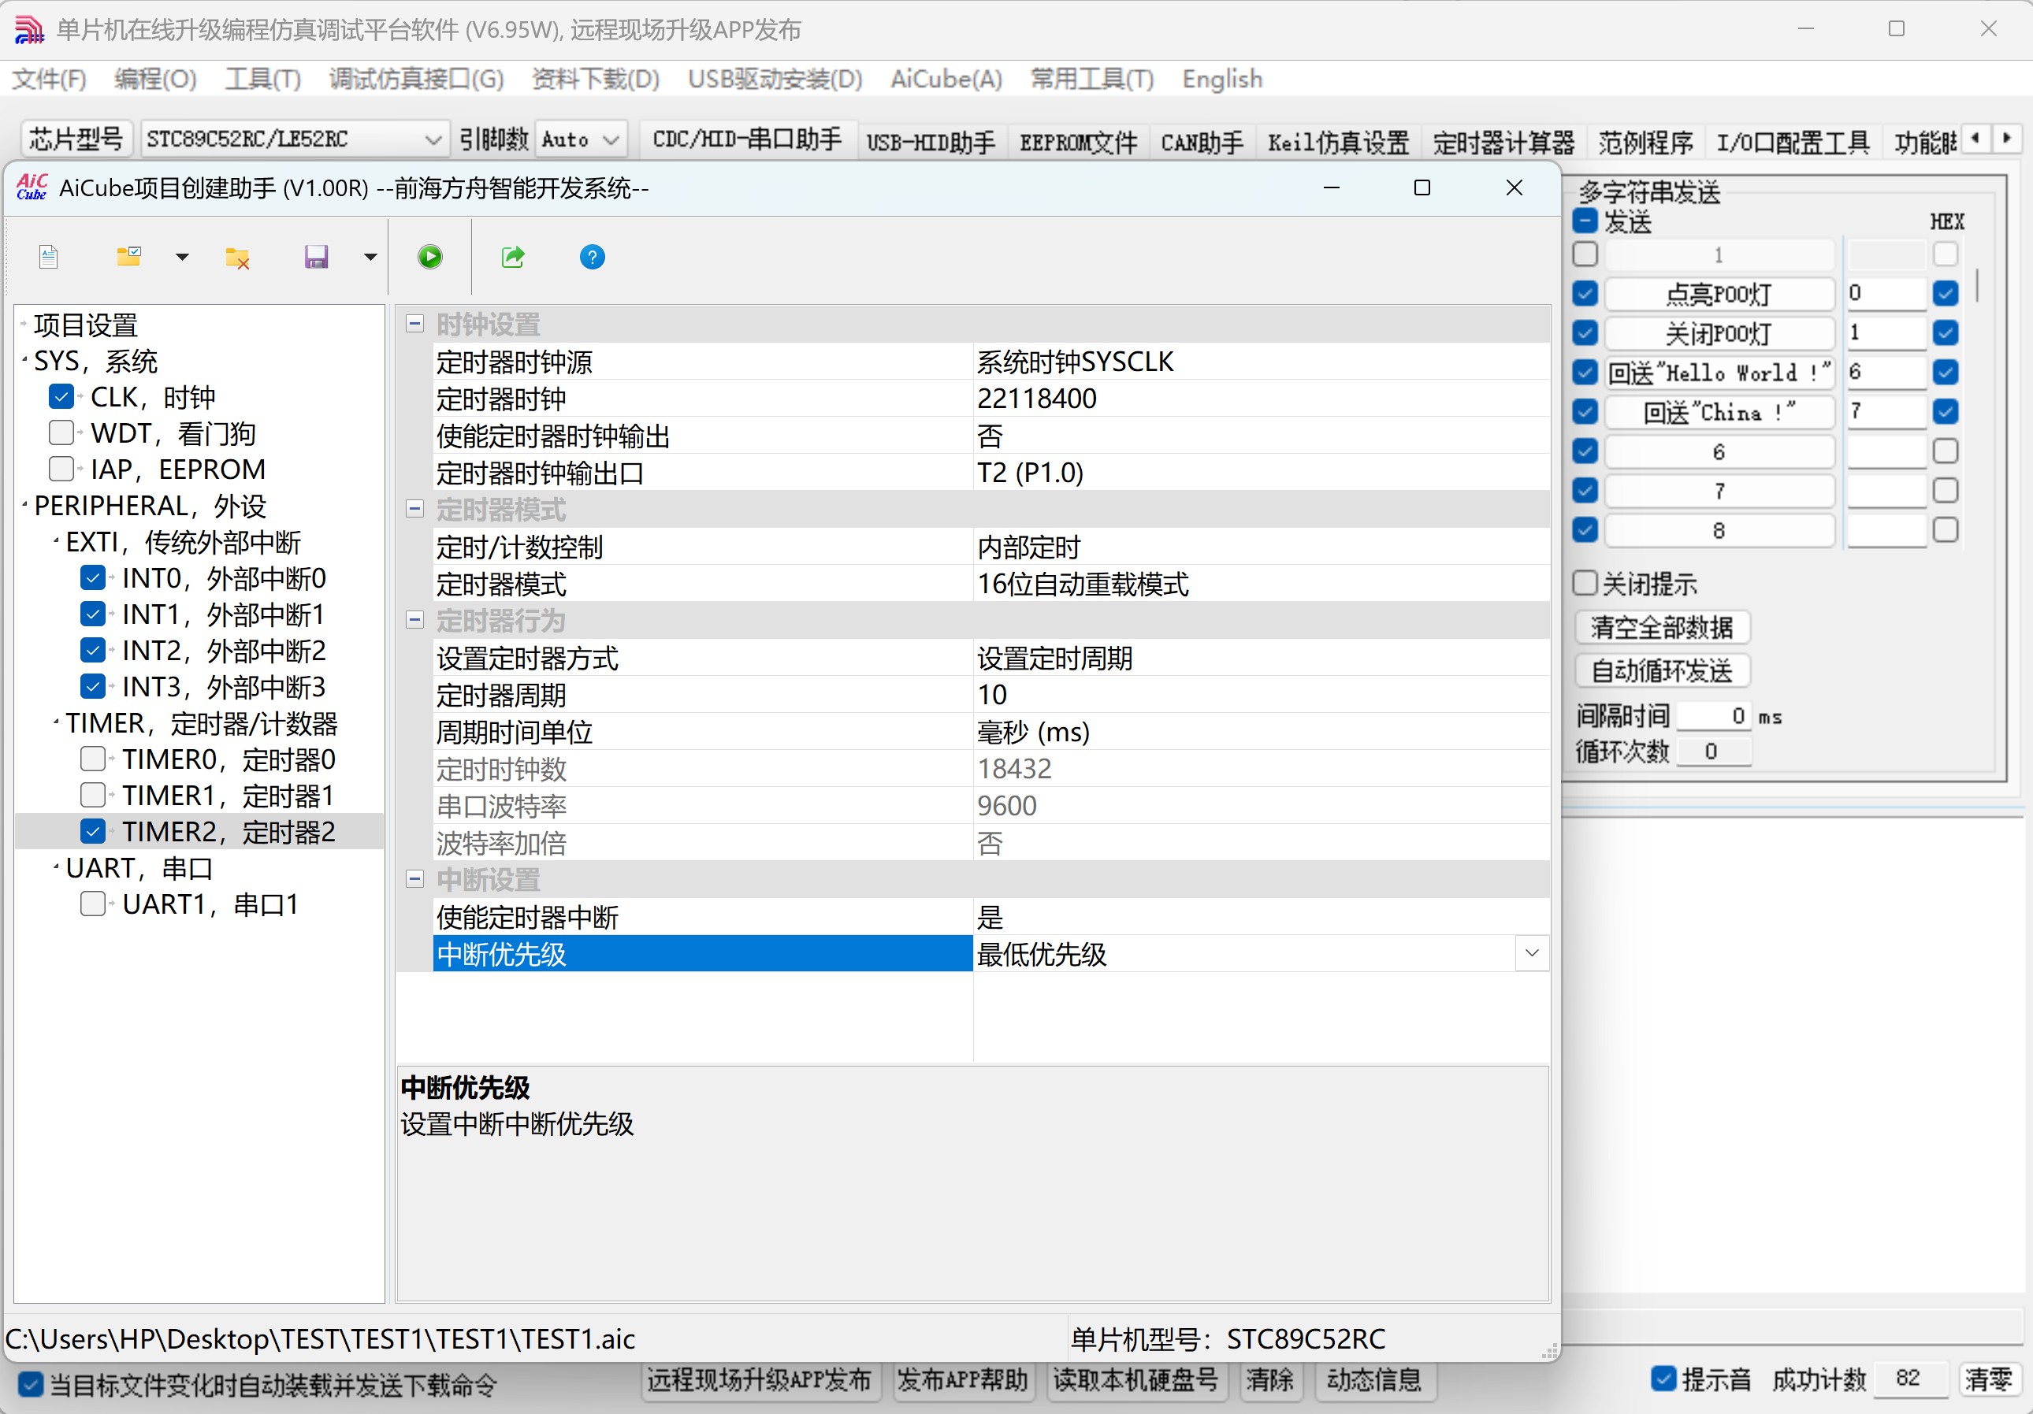Screen dimensions: 2033x1414
Task: Click 清空全部数据 button
Action: (1662, 627)
